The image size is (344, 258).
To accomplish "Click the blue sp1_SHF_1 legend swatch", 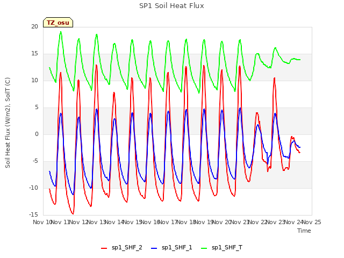I will [154, 248].
